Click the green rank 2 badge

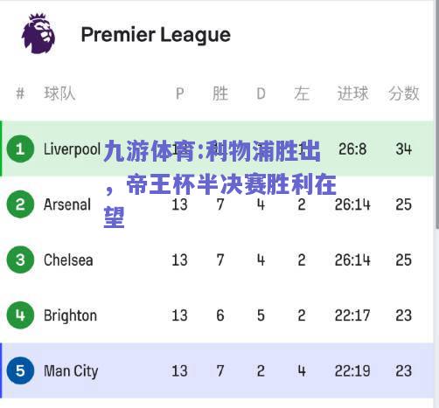click(x=20, y=204)
